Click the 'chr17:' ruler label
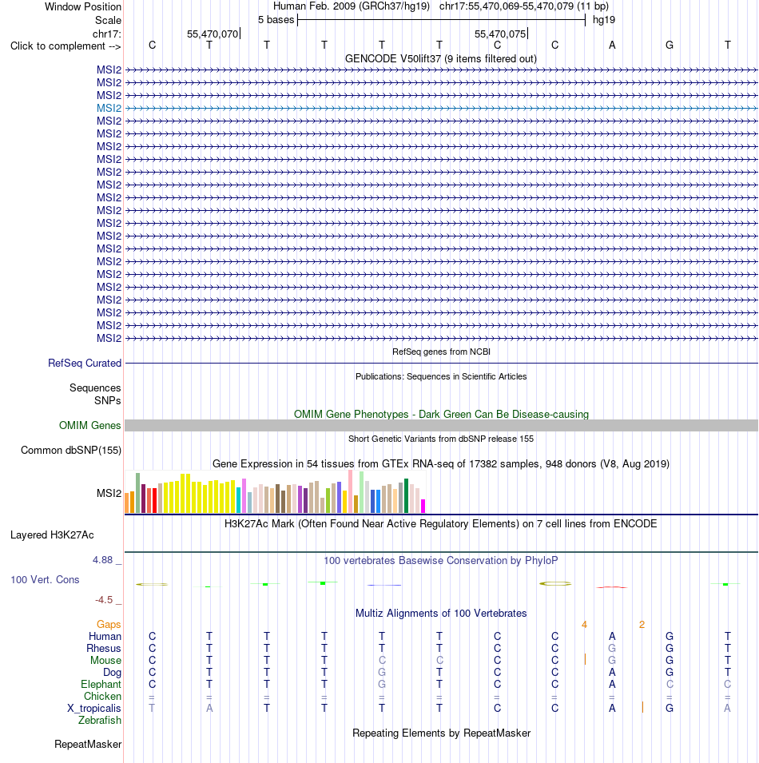The height and width of the screenshot is (763, 759). (106, 34)
